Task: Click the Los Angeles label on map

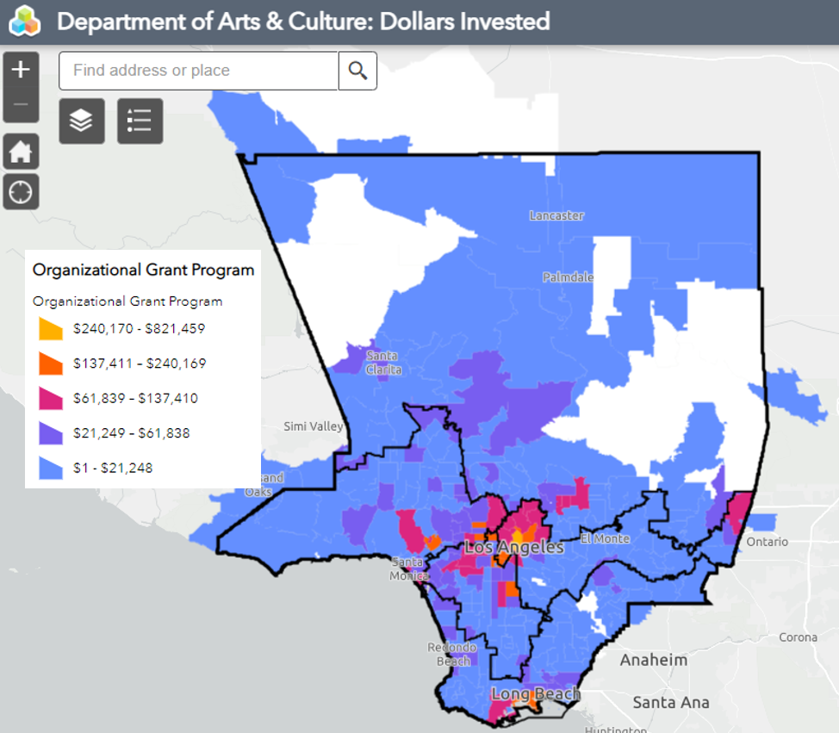Action: [513, 548]
